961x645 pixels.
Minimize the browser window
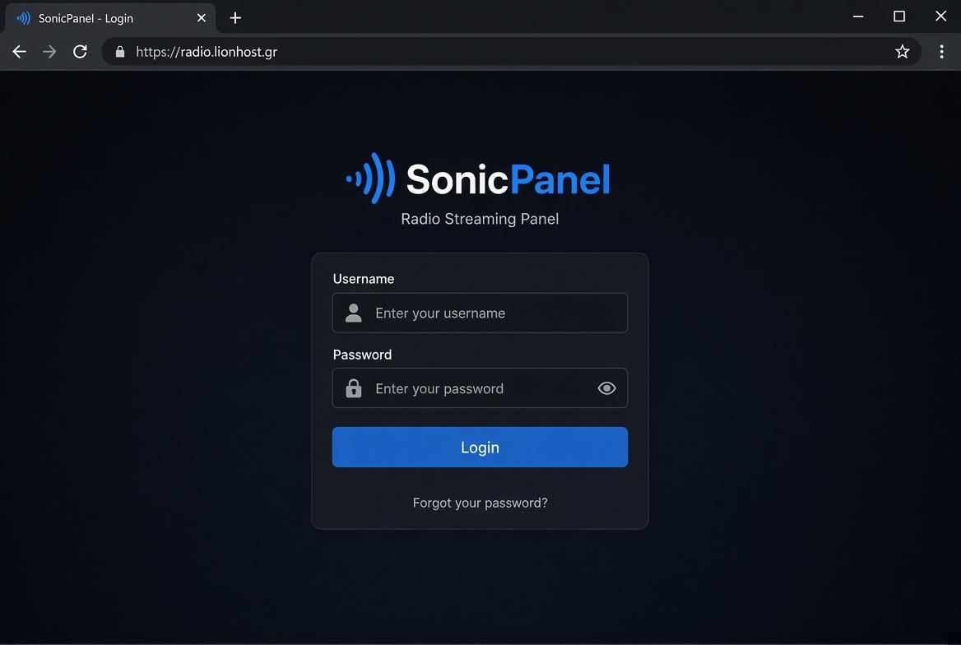point(858,16)
